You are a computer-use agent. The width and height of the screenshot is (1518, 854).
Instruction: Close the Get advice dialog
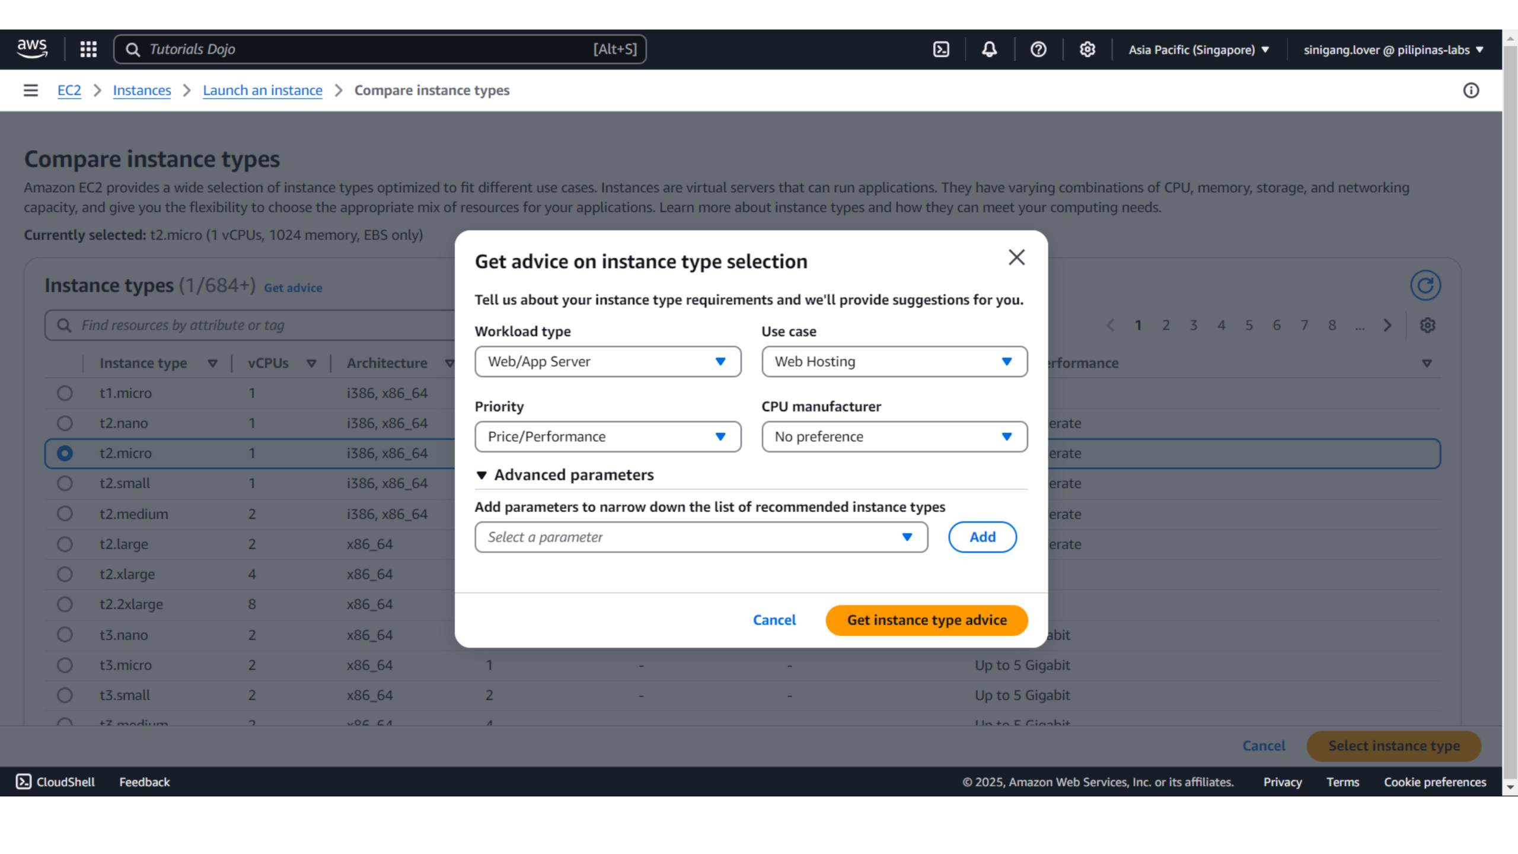click(x=1016, y=257)
